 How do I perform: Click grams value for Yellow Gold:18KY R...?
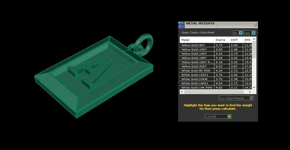pos(222,62)
